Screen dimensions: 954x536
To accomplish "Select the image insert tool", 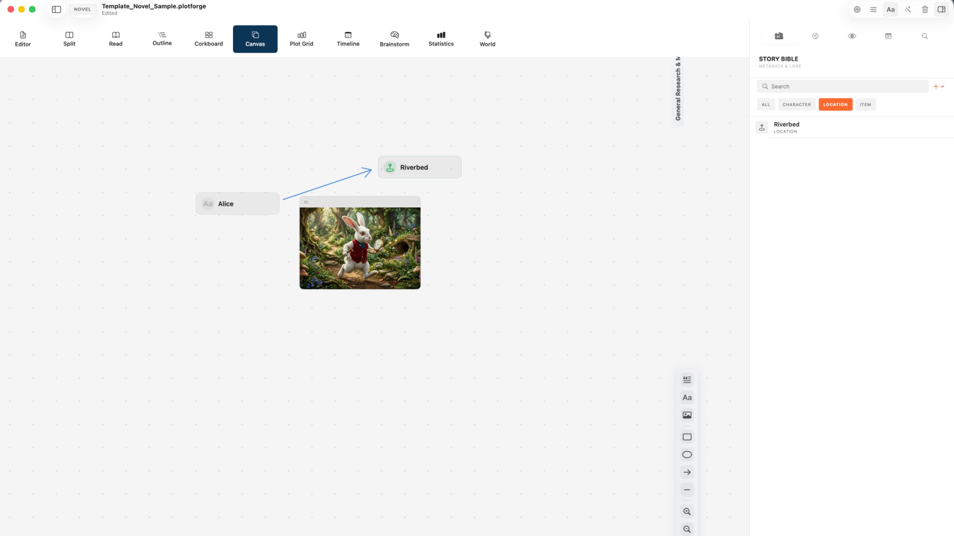I will pos(687,415).
